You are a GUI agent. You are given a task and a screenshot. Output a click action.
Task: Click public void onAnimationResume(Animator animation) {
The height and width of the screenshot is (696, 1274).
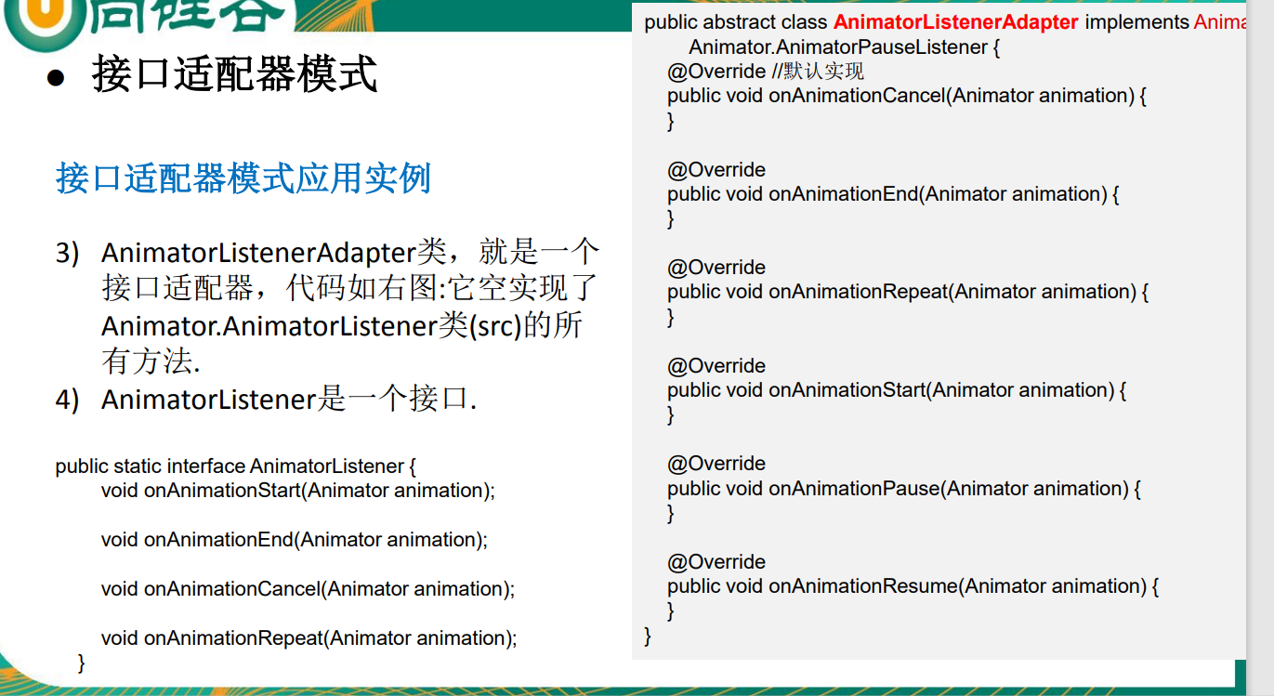[913, 586]
